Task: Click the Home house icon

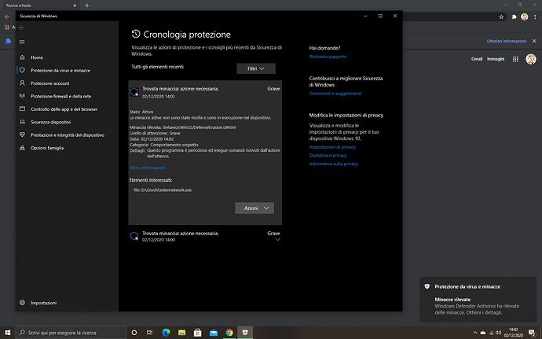Action: click(x=22, y=57)
